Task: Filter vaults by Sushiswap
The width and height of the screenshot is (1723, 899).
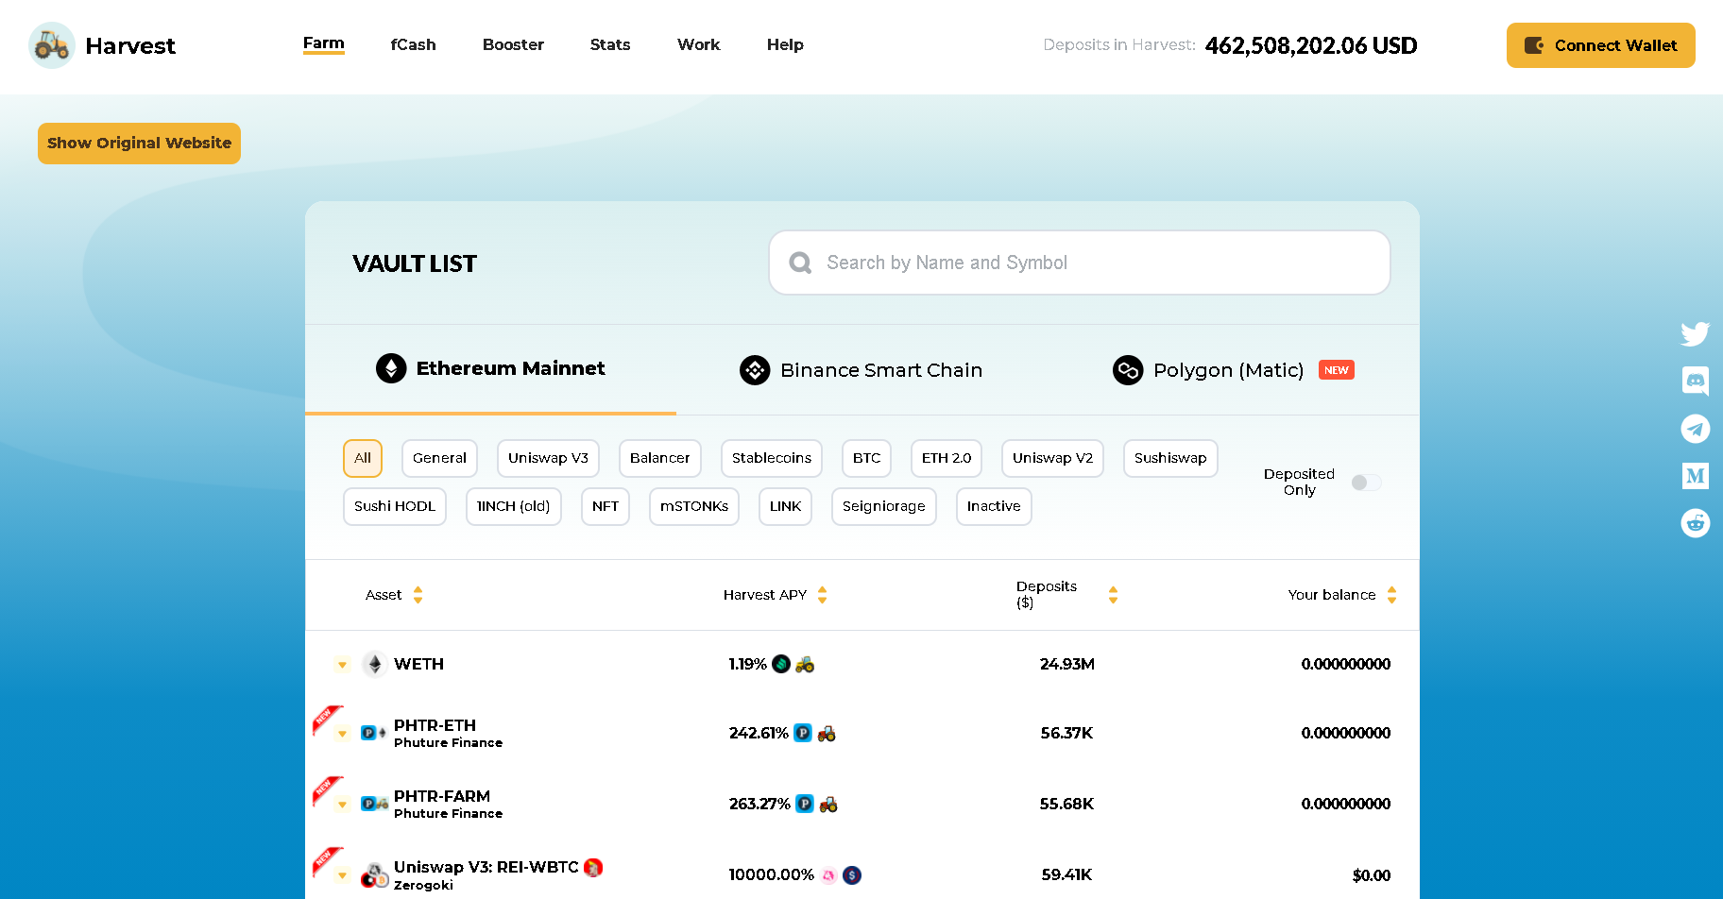Action: click(1170, 458)
